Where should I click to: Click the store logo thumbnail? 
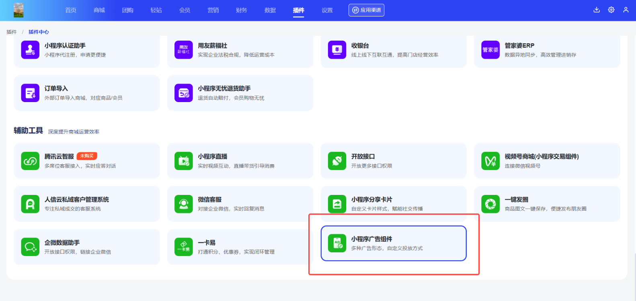click(18, 10)
